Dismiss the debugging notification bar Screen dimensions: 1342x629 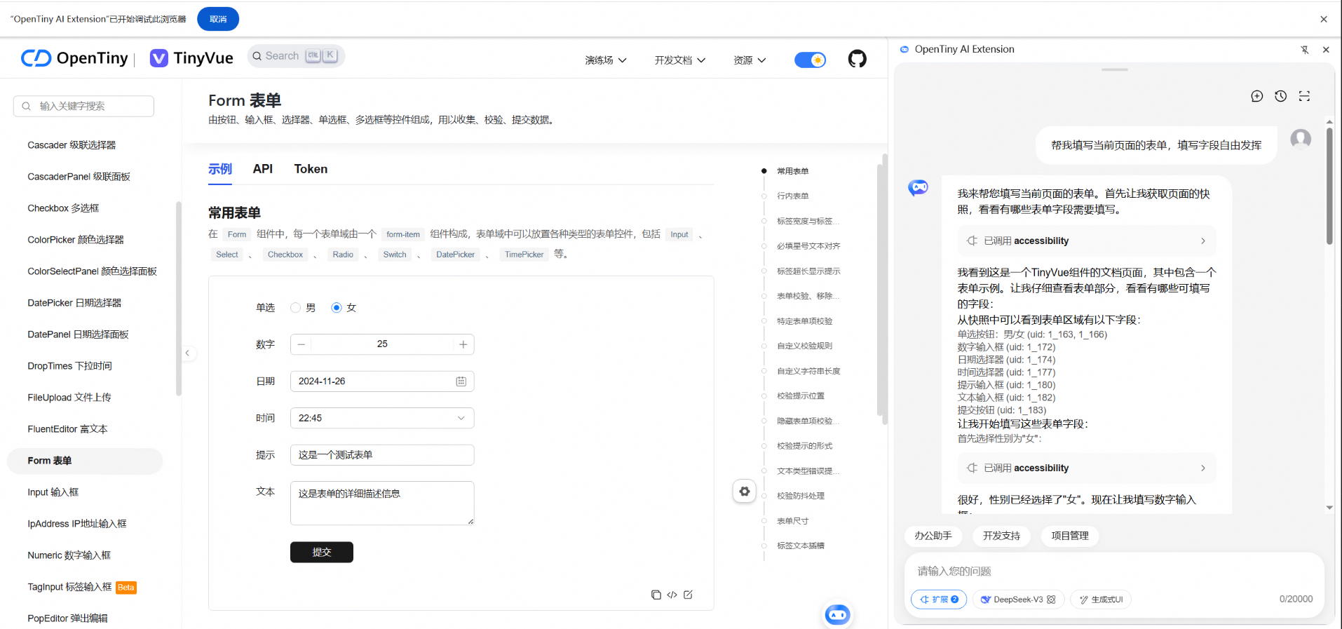point(1324,19)
